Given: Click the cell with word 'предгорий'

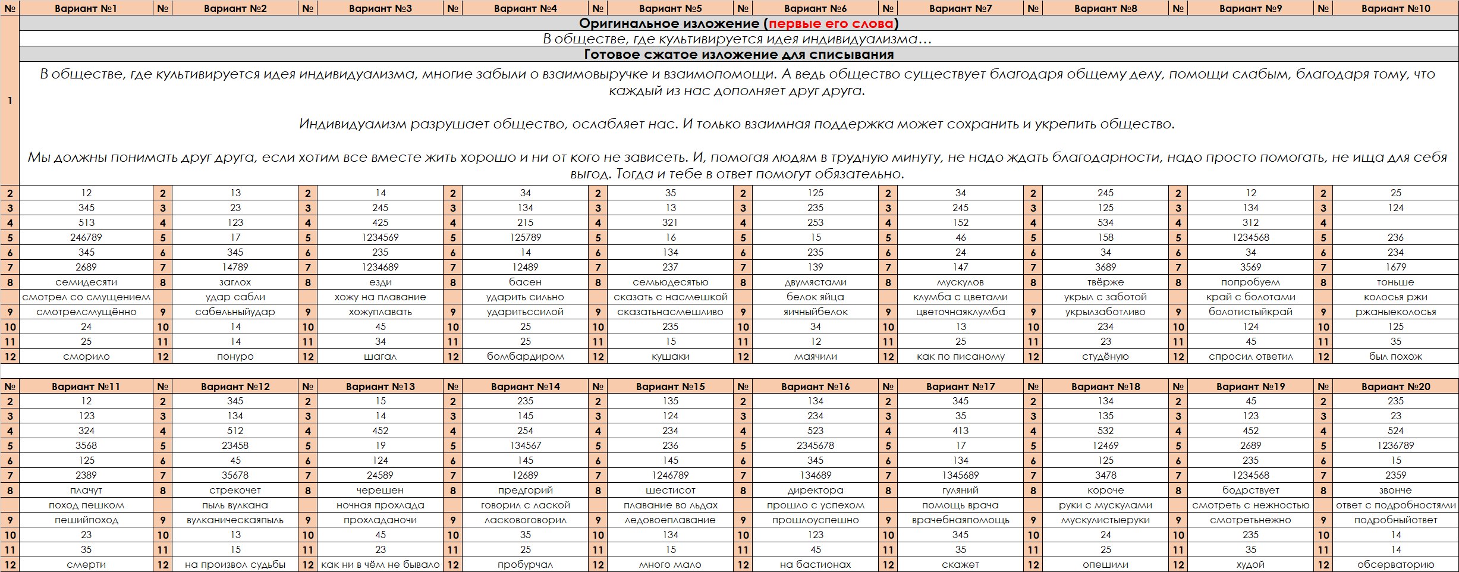Looking at the screenshot, I should (525, 491).
